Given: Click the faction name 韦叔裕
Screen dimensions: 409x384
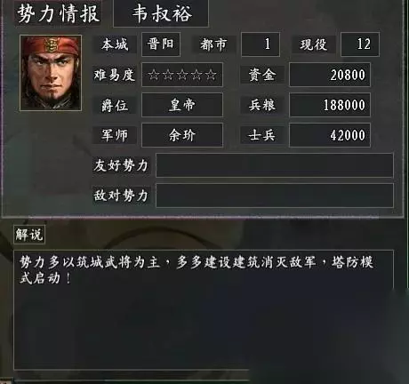Looking at the screenshot, I should pyautogui.click(x=161, y=13).
